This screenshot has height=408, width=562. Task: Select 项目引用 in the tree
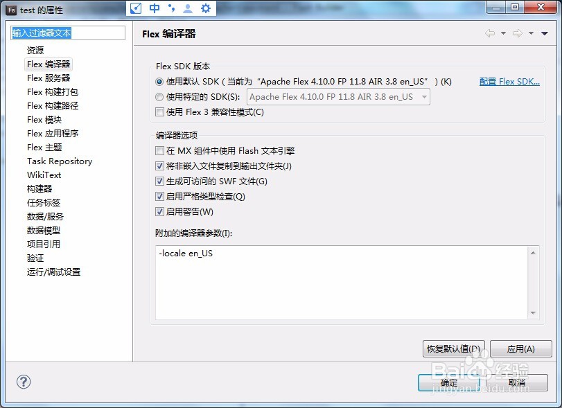[44, 245]
